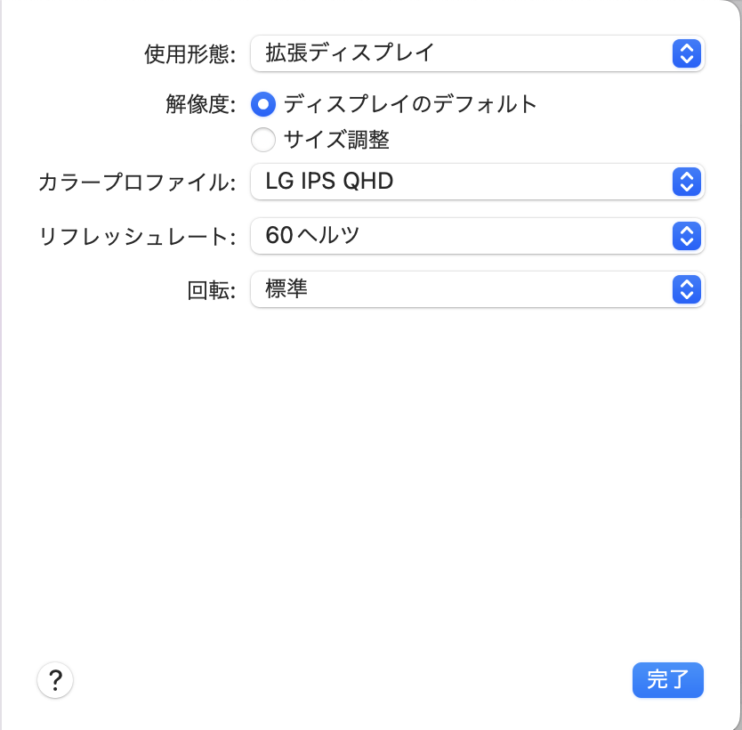Click the 使用形態: field label
The width and height of the screenshot is (742, 730).
pyautogui.click(x=190, y=54)
